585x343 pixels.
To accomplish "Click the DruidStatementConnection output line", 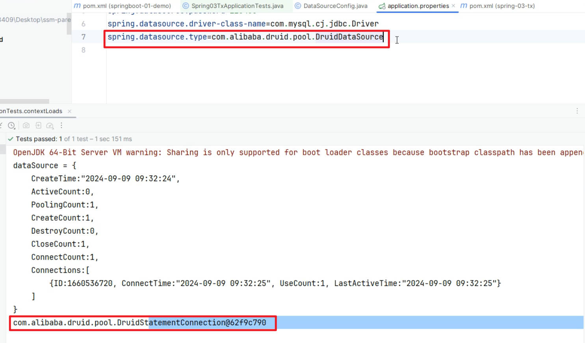I will [x=139, y=323].
